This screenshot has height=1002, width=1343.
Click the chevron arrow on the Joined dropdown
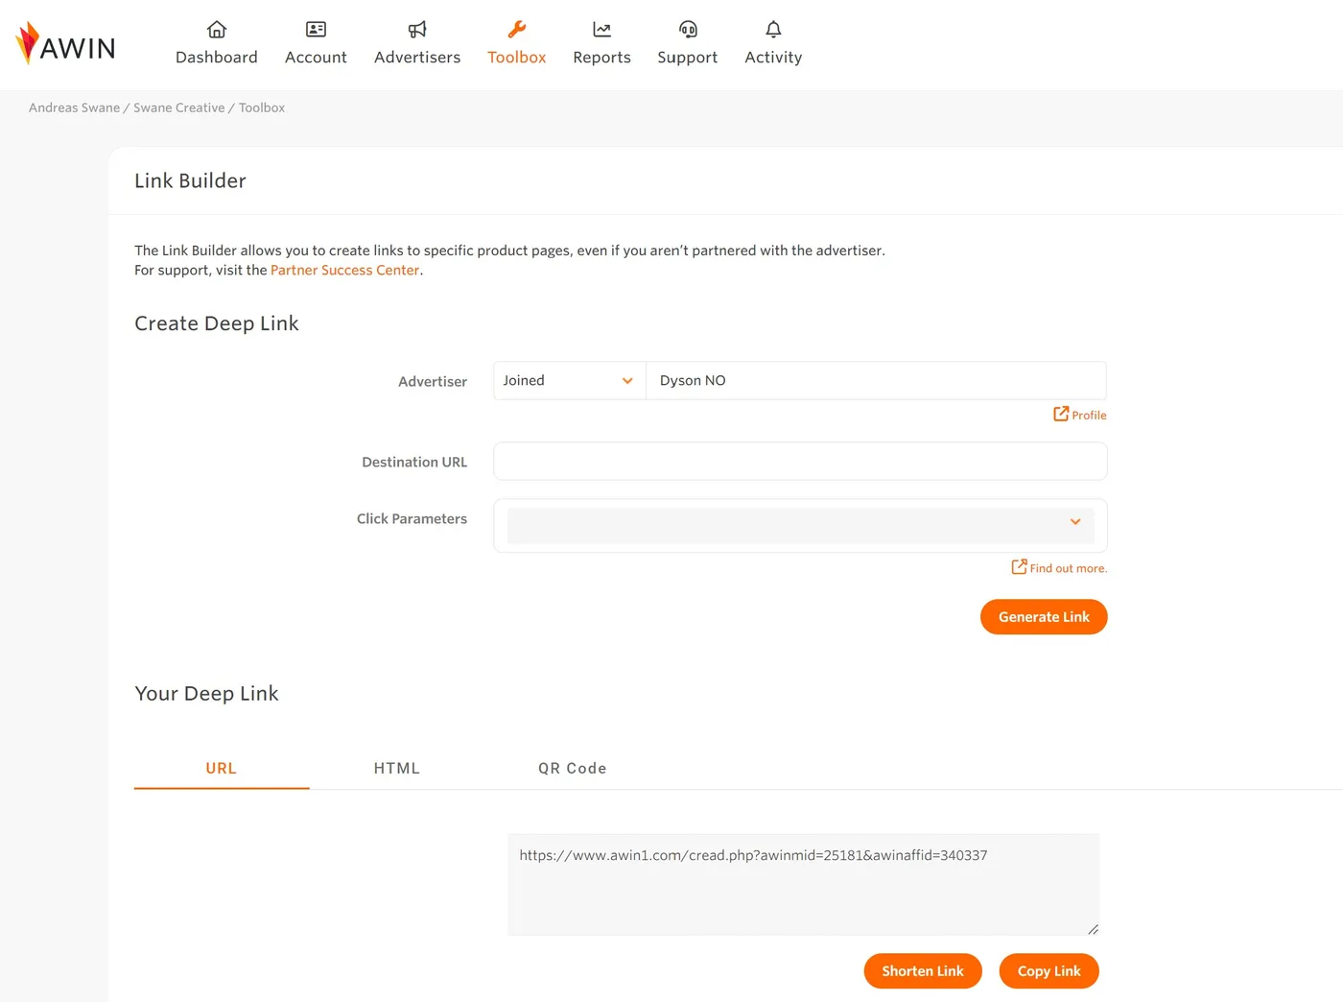point(627,381)
